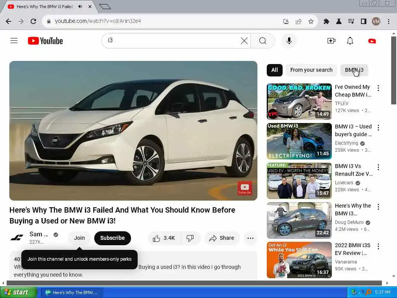Viewport: 397px width, 298px height.
Task: Select the BMW i3 chip
Action: (354, 70)
